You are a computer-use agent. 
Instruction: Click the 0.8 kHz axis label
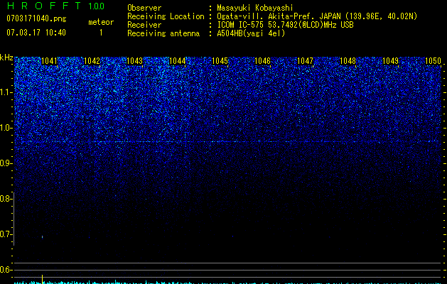[x=6, y=199]
